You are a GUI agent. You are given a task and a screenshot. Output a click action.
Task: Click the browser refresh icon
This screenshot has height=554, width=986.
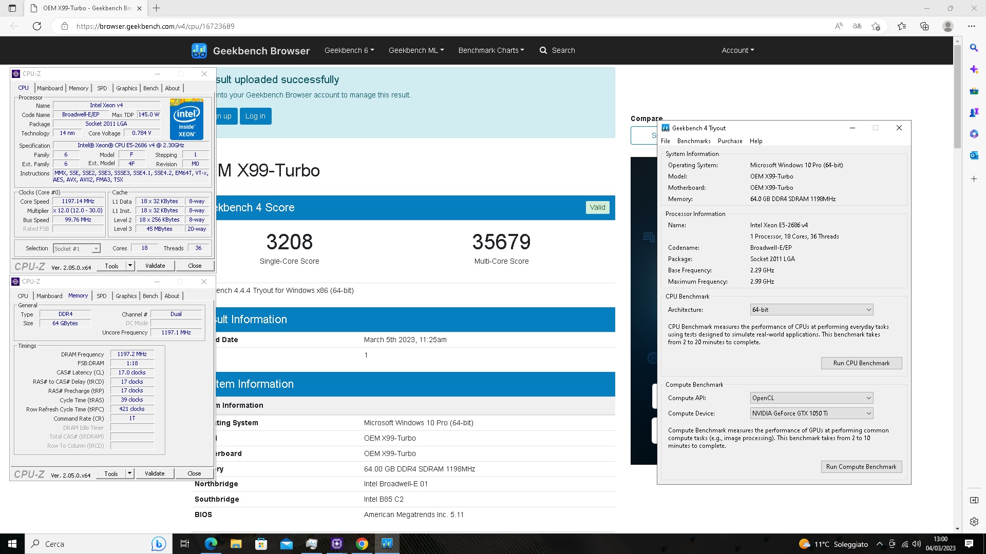37,26
